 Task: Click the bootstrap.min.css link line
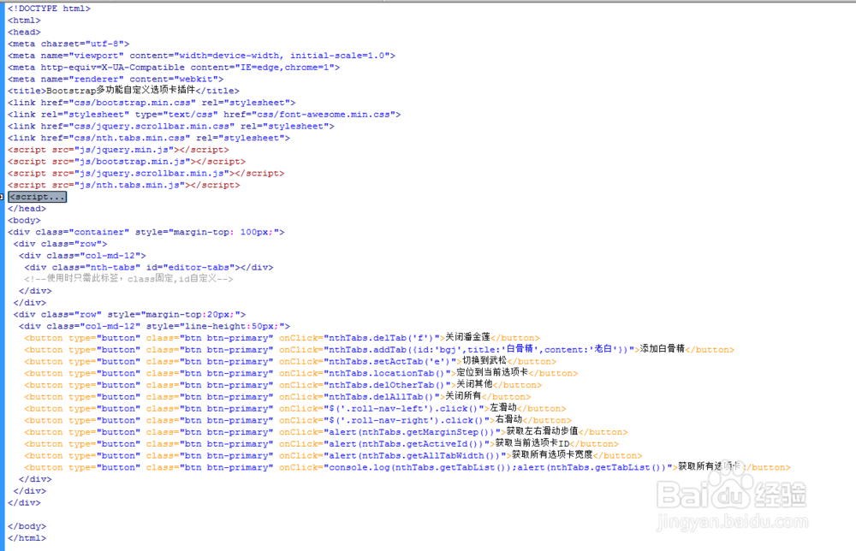click(152, 103)
